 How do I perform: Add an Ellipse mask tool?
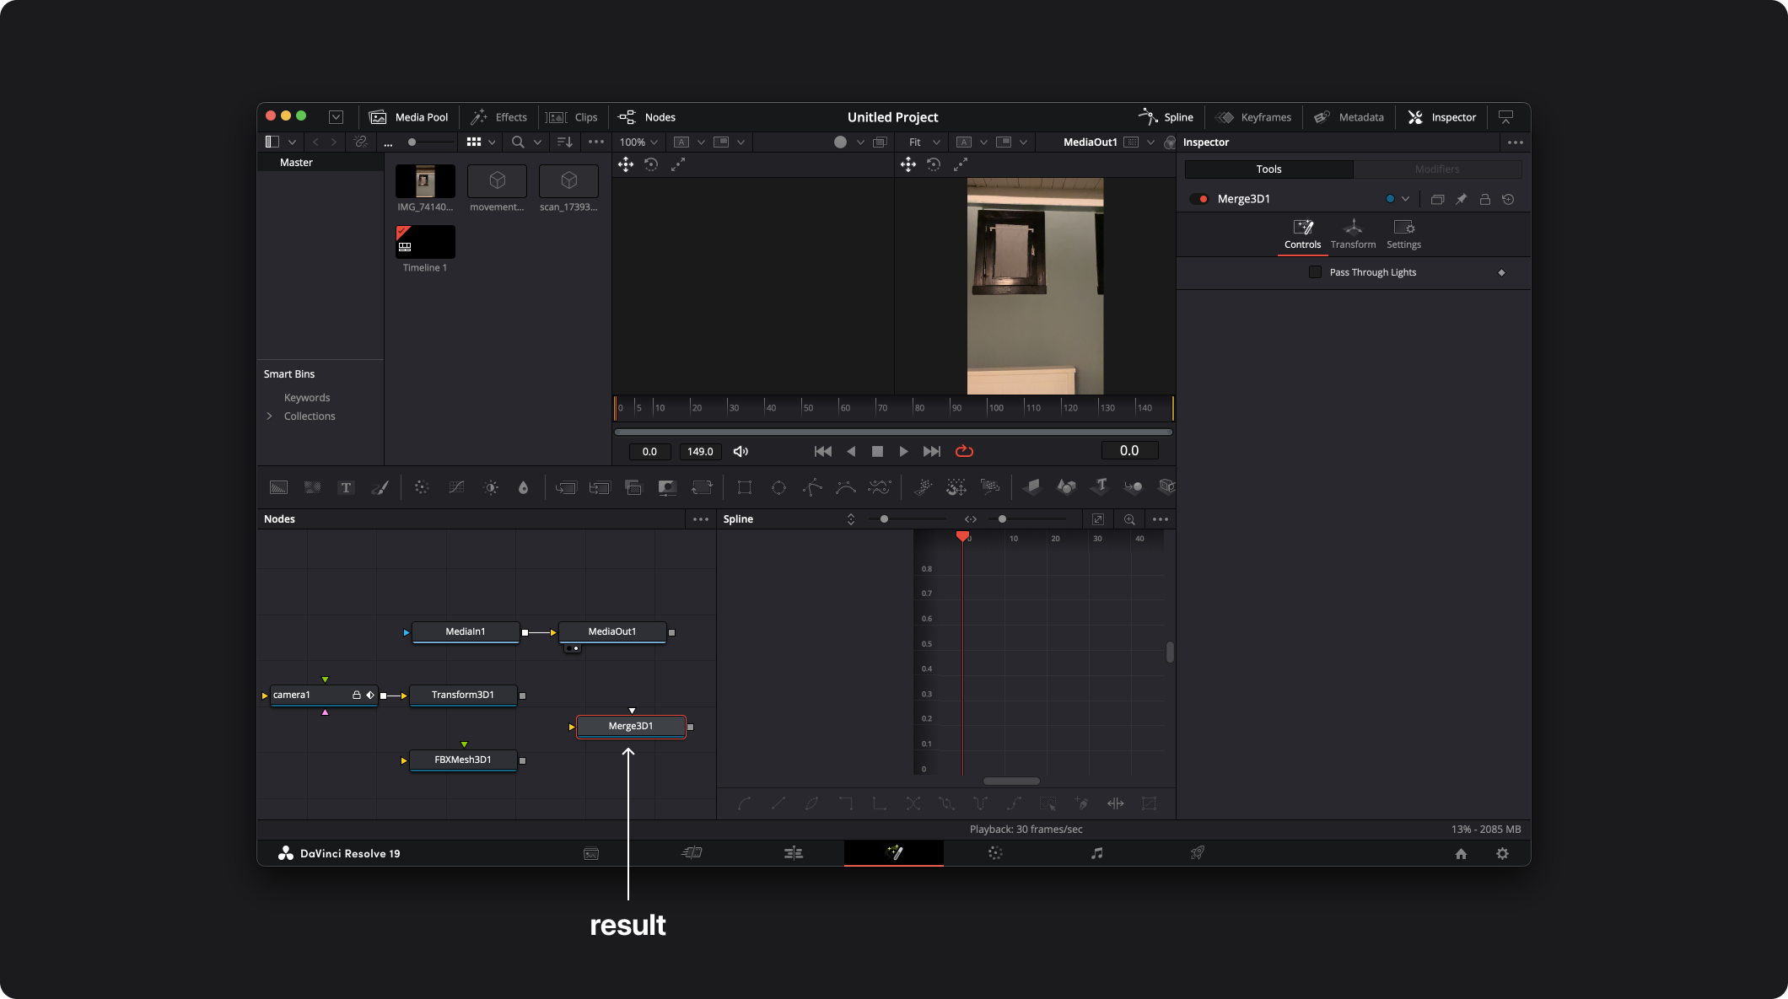coord(778,487)
